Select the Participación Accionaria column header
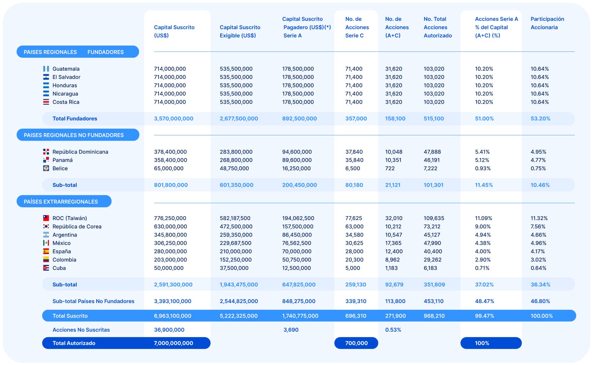The image size is (593, 365). pyautogui.click(x=547, y=23)
